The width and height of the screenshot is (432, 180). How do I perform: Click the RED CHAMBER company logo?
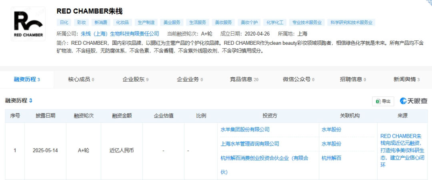[28, 24]
